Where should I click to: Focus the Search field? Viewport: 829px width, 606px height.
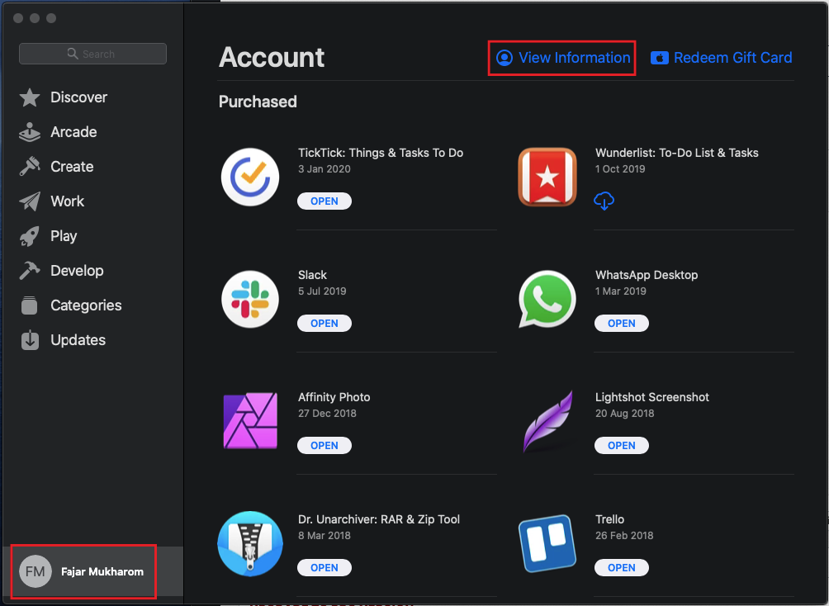(x=92, y=54)
